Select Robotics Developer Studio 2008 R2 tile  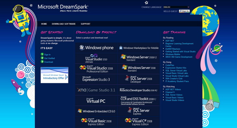point(139,90)
